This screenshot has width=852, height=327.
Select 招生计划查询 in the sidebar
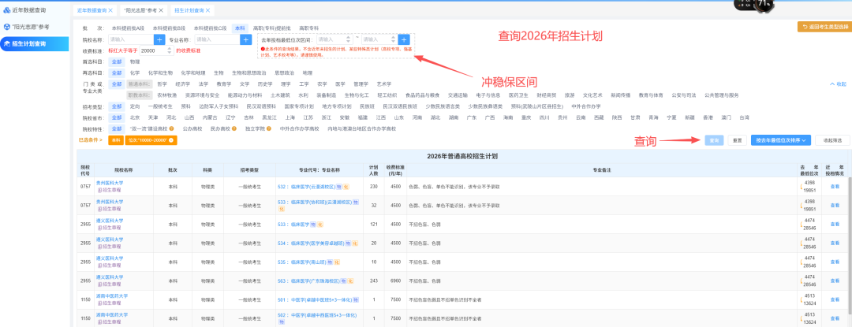point(34,43)
